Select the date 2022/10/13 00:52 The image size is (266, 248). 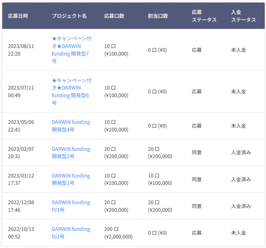(x=21, y=233)
